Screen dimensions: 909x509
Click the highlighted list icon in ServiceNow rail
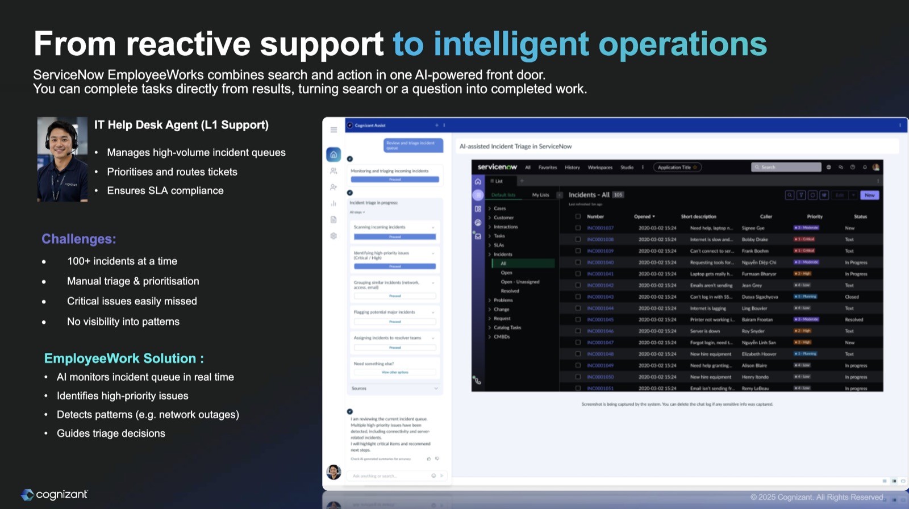pos(478,195)
